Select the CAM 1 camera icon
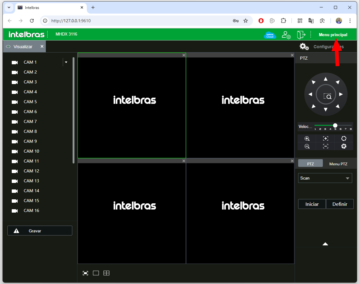Screen dimensions: 359x284 [15, 62]
